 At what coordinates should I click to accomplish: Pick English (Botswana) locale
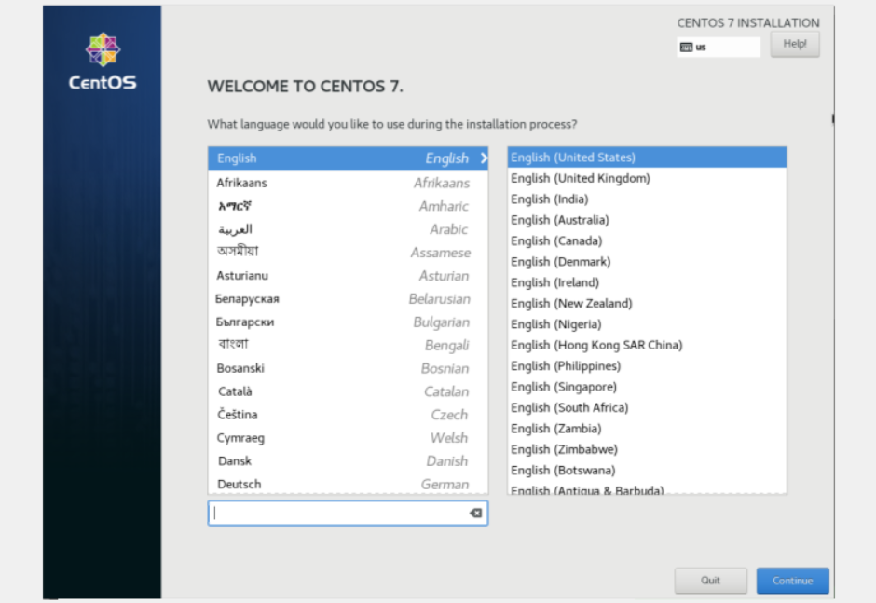pos(647,471)
